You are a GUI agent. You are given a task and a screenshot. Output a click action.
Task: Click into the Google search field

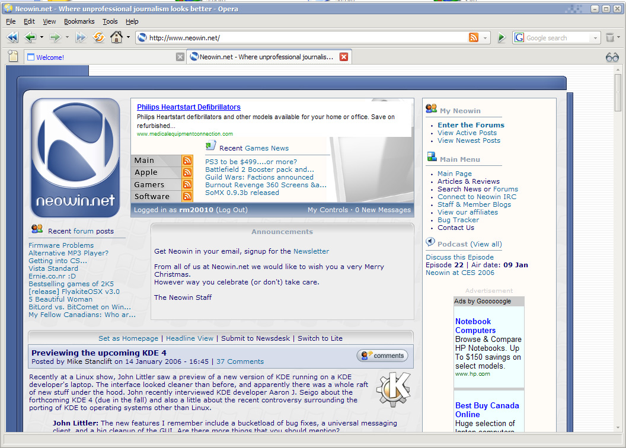(558, 38)
